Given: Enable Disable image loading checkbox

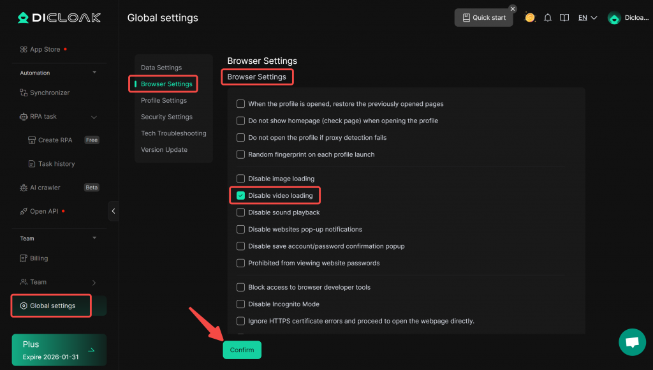Looking at the screenshot, I should [x=241, y=179].
